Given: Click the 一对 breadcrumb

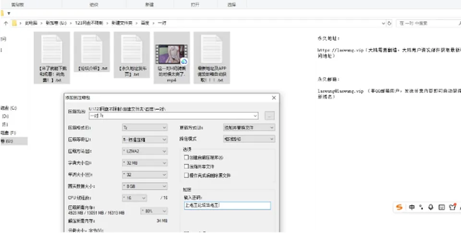Looking at the screenshot, I should [x=162, y=23].
